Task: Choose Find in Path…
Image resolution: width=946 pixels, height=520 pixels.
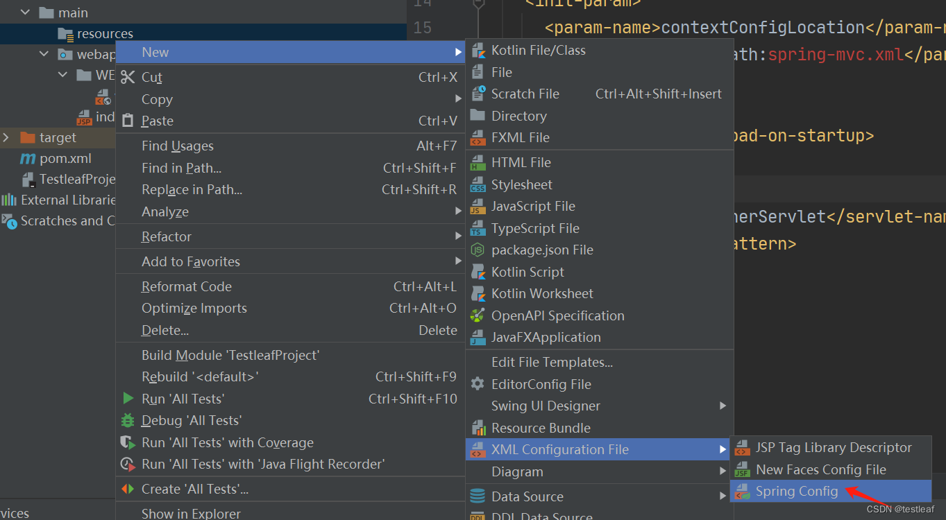Action: tap(290, 168)
